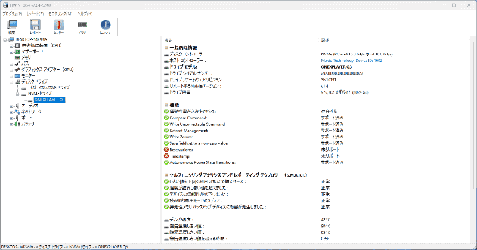Click green check icon beside Compare Command

pos(166,118)
